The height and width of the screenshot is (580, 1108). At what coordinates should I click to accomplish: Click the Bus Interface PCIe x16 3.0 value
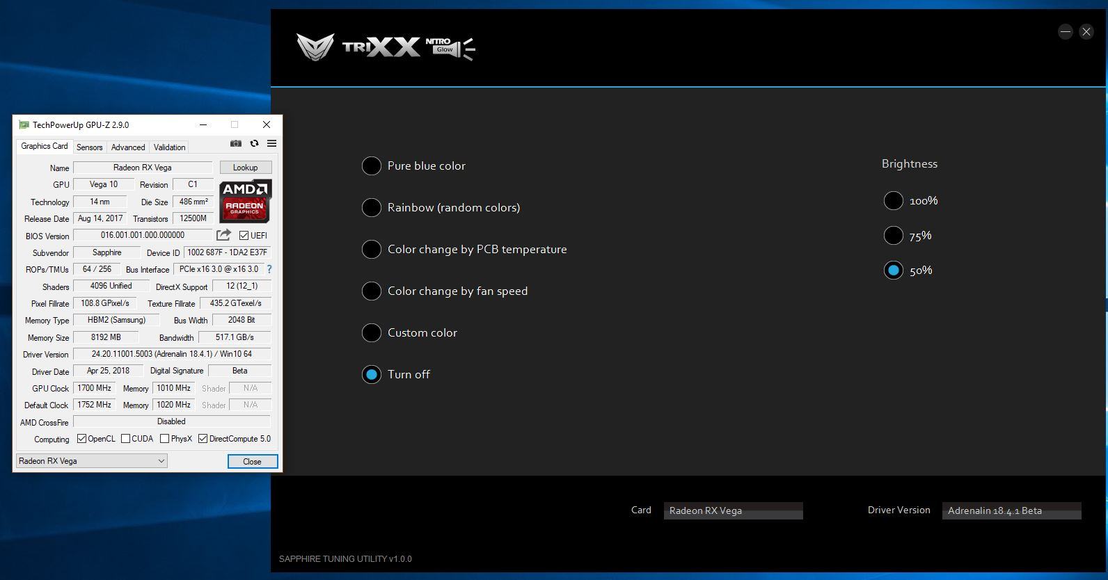pos(219,269)
